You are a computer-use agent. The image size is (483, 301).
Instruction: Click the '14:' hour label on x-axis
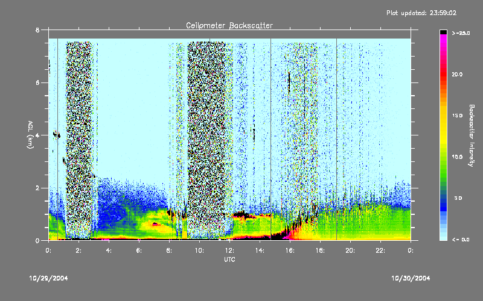pos(260,250)
